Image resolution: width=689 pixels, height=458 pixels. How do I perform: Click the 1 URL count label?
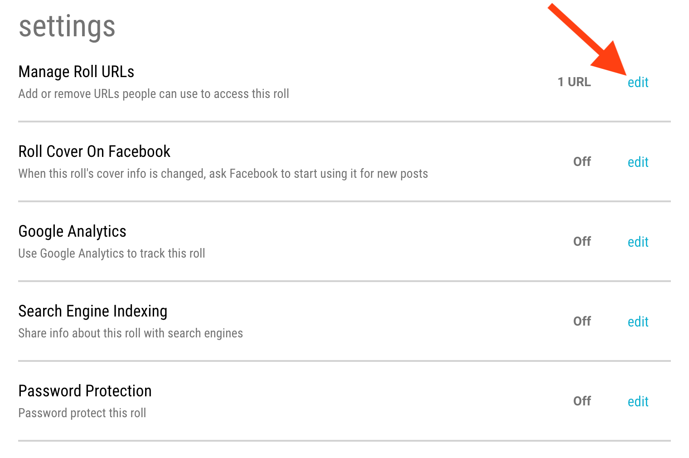click(574, 82)
